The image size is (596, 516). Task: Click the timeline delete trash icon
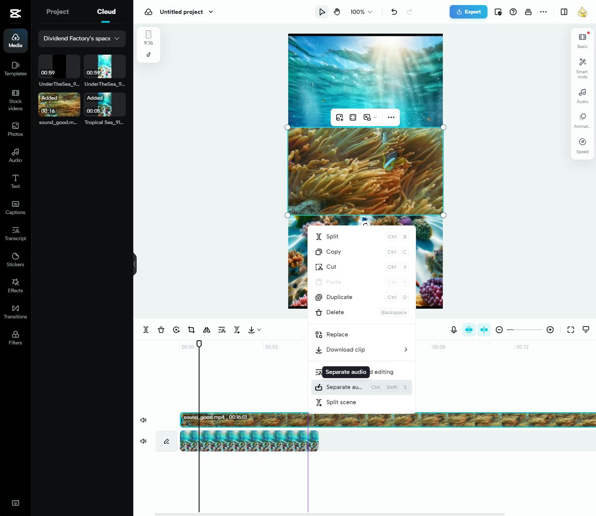(161, 330)
